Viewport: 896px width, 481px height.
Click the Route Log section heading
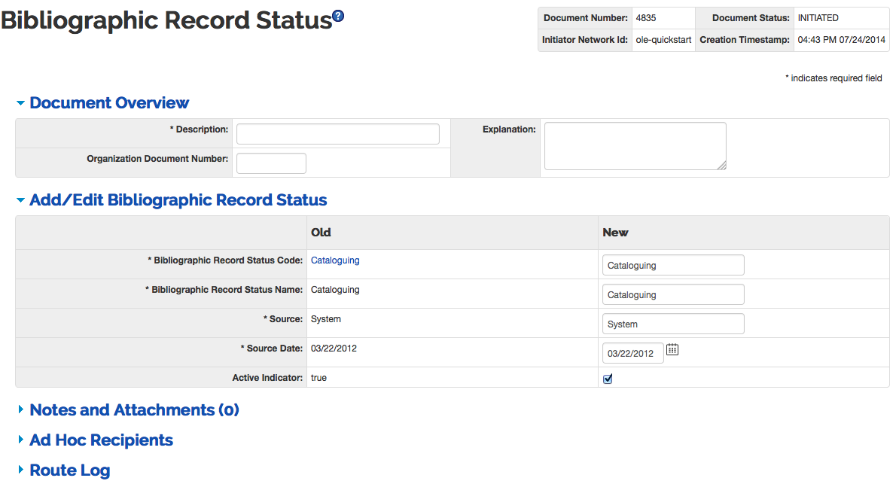tap(69, 470)
